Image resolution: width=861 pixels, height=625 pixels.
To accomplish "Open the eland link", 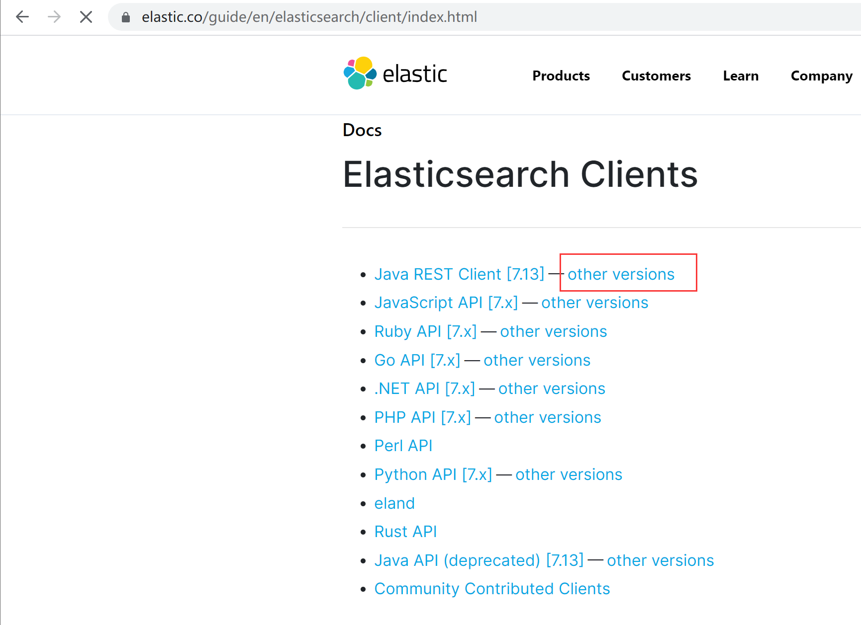I will (394, 503).
